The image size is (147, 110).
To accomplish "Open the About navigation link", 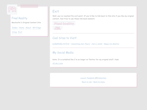I will tap(28, 28).
